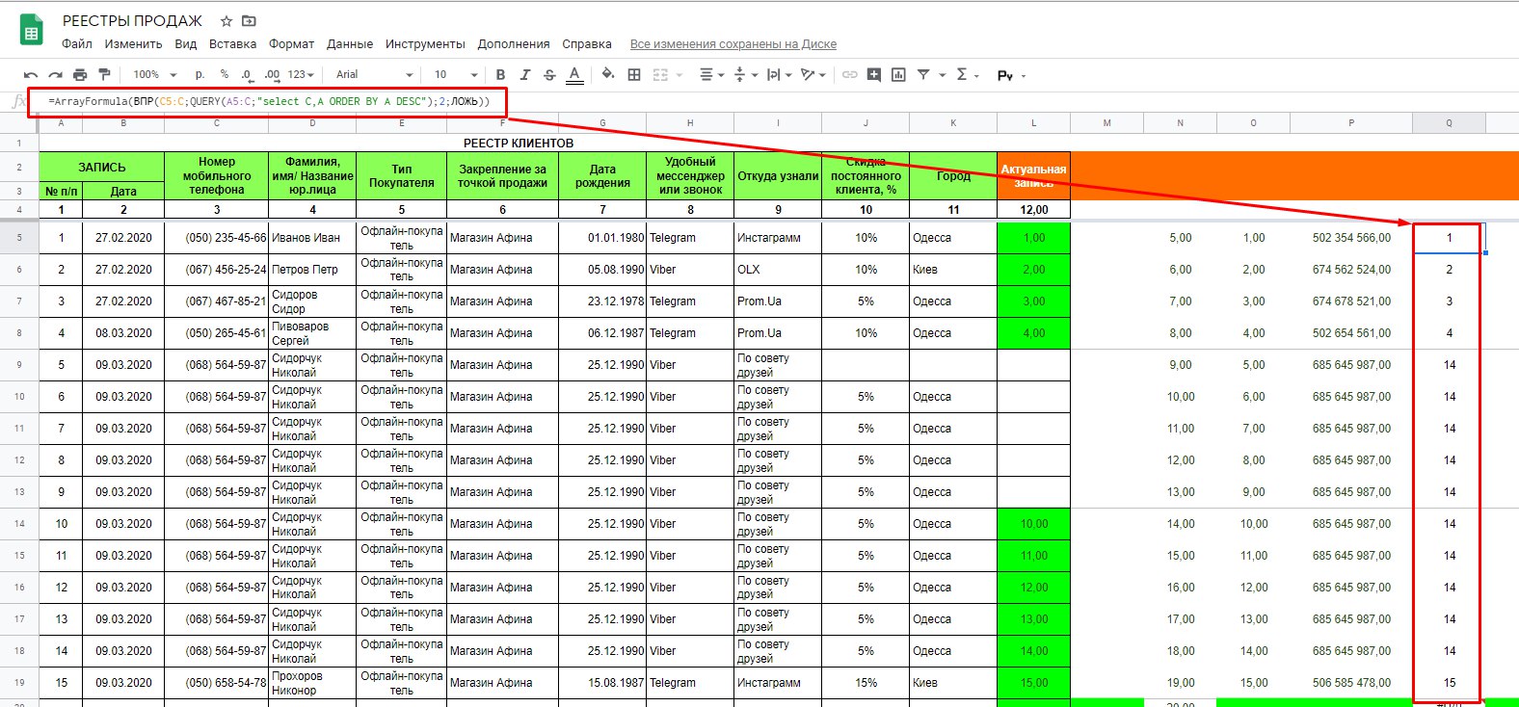Click the insert link icon

click(849, 75)
